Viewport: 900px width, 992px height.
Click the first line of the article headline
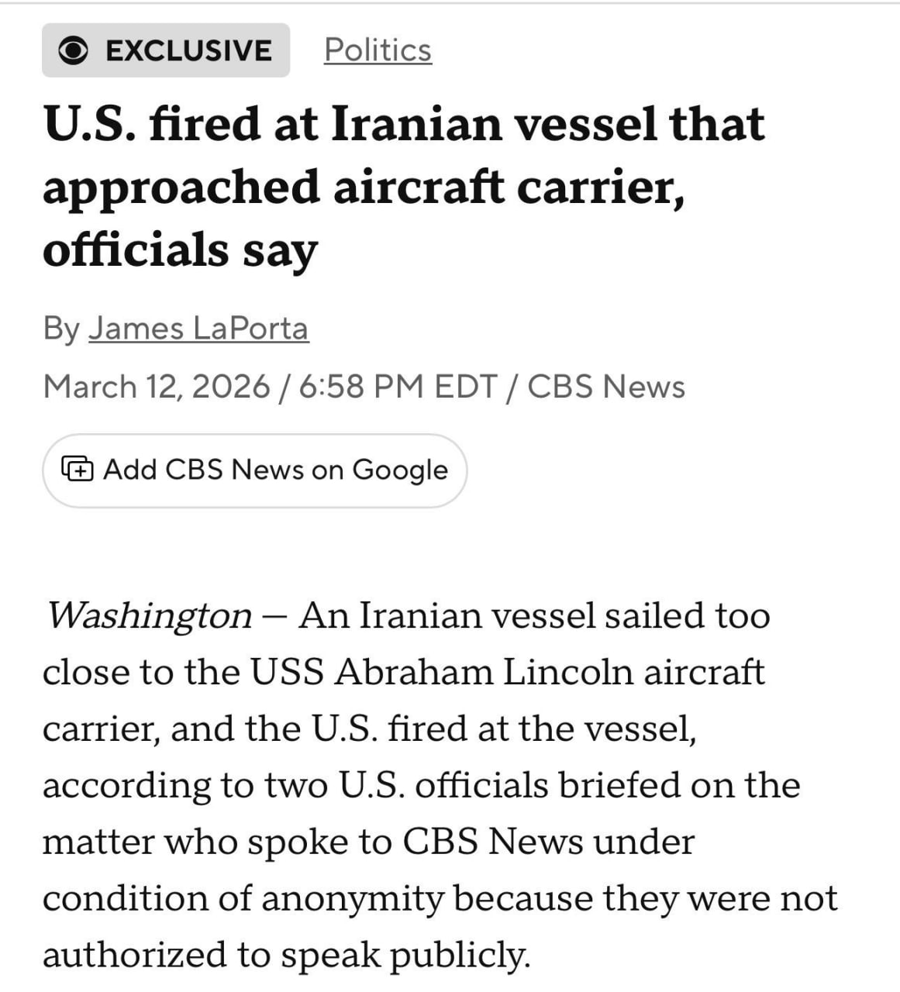pos(403,124)
